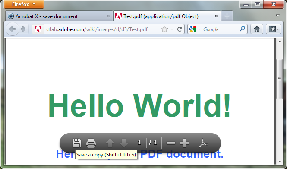Image resolution: width=287 pixels, height=169 pixels.
Task: Close the Test.pdf tab
Action: click(x=216, y=16)
